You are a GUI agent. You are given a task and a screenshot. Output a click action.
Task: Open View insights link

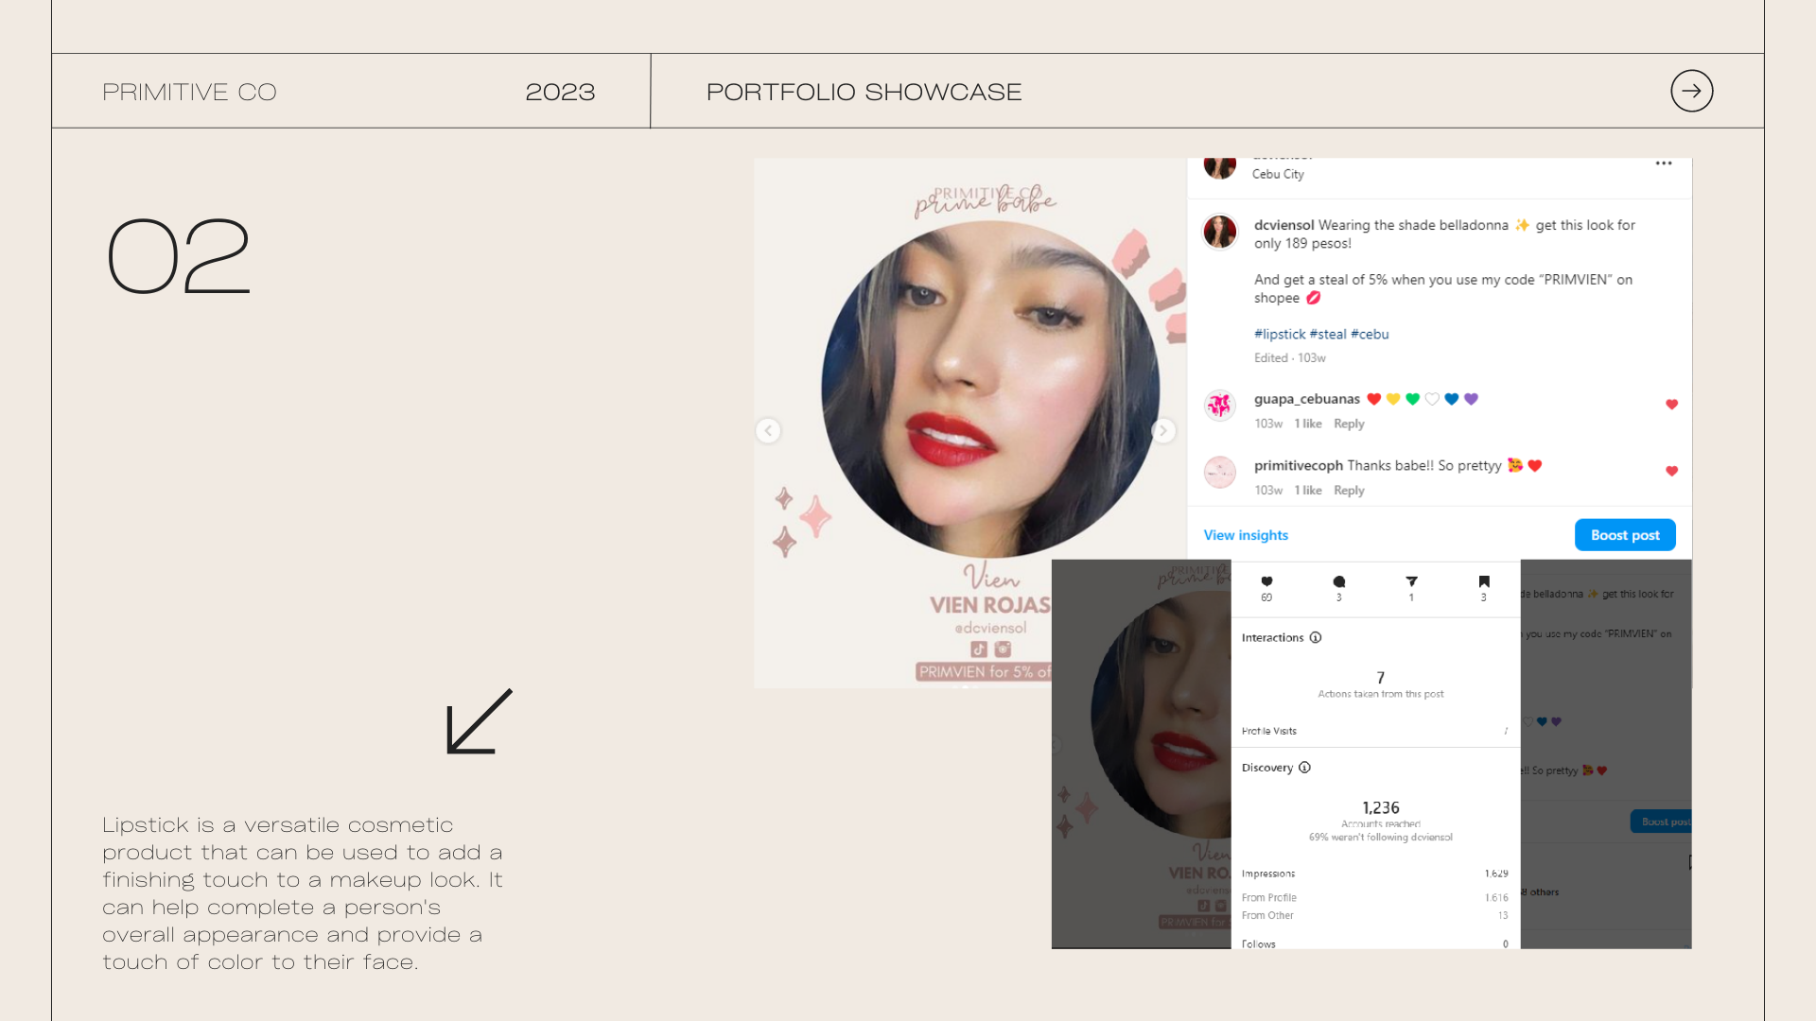click(1245, 535)
